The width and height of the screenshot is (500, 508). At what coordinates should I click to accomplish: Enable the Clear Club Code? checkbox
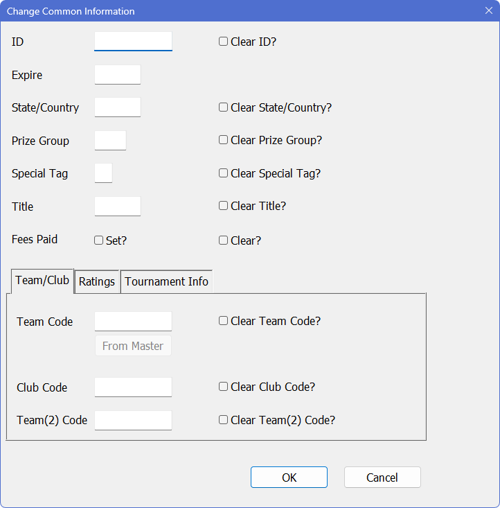click(224, 387)
